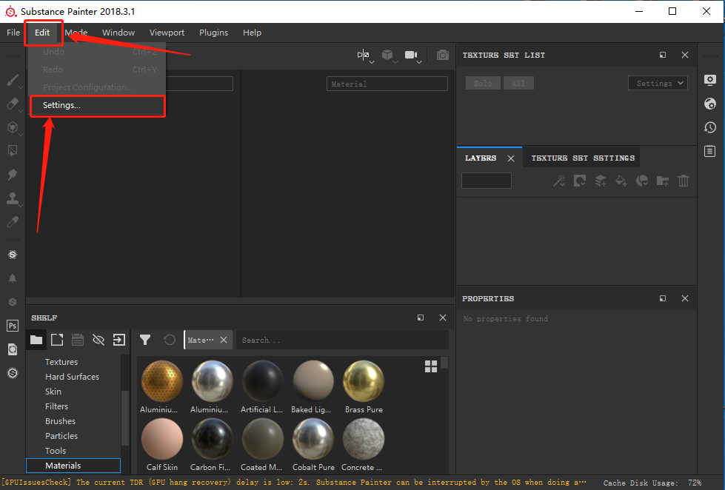
Task: Click the Add fill layer bucket icon
Action: 621,181
